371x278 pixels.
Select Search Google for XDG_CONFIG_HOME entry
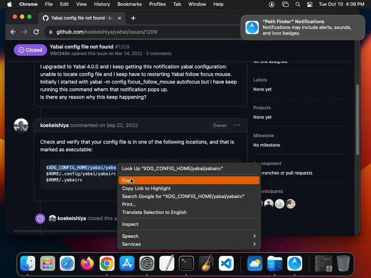[189, 197]
